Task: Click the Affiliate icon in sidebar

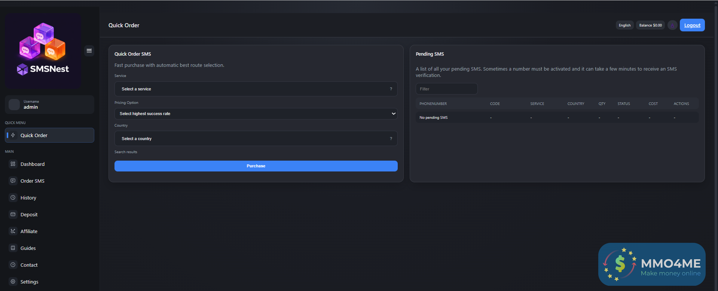Action: tap(13, 231)
